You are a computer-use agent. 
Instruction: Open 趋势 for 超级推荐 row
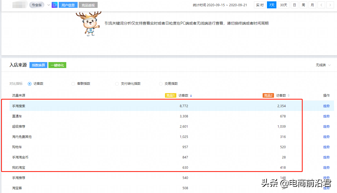[326, 127]
